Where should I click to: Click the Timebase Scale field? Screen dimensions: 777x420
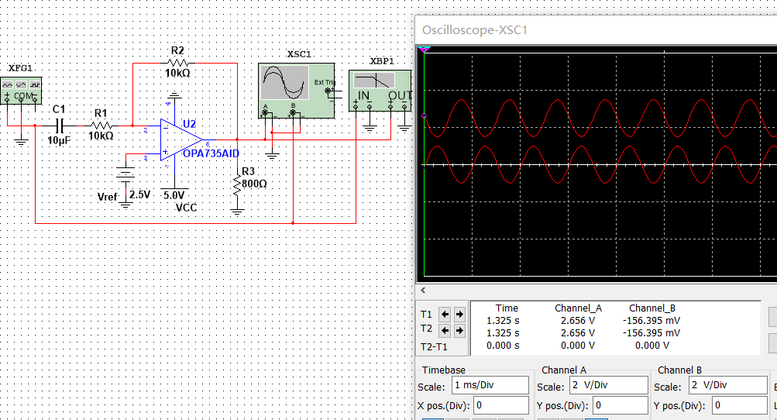[x=490, y=386]
